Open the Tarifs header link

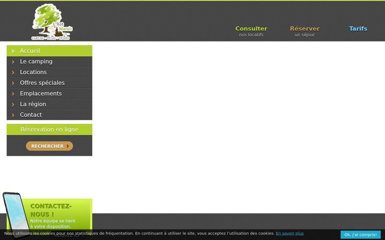click(x=358, y=29)
